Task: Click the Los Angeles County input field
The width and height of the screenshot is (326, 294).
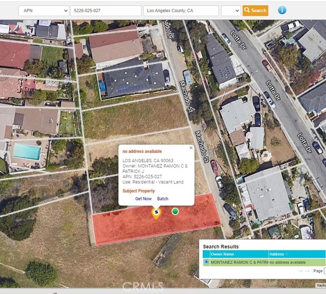Action: click(181, 11)
